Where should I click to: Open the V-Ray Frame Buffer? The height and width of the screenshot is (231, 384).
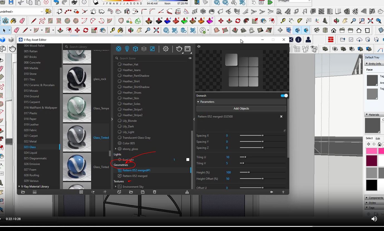point(188,49)
